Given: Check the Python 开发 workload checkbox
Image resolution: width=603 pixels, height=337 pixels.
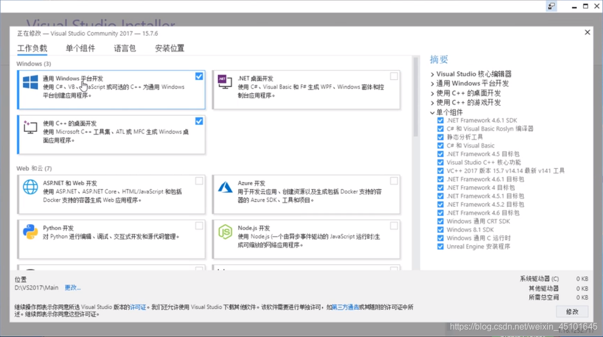Looking at the screenshot, I should pyautogui.click(x=199, y=226).
